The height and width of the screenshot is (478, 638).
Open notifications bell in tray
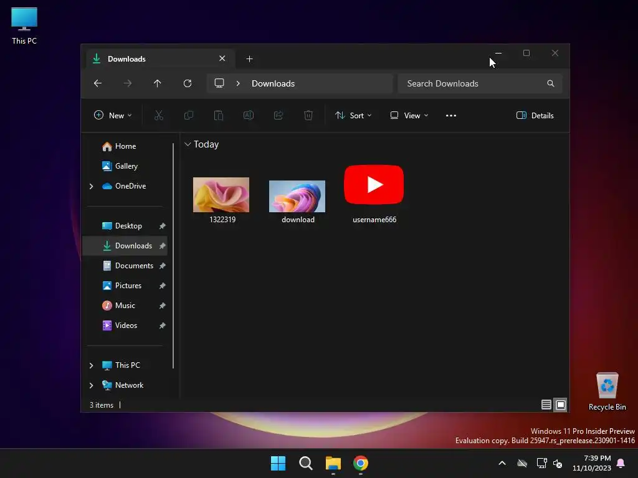coord(621,463)
